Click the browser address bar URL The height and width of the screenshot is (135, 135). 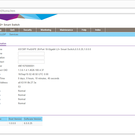point(8,11)
